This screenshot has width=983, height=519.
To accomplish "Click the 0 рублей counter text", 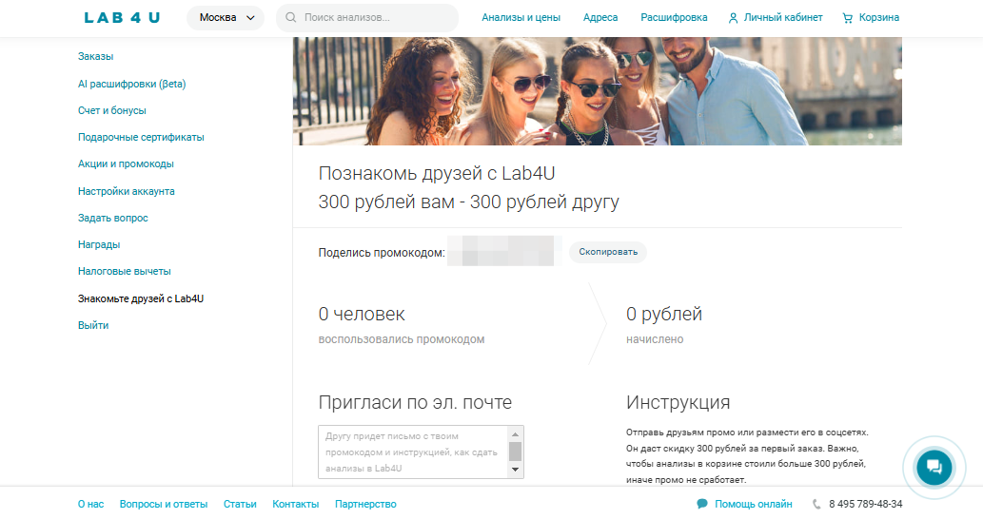I will [664, 314].
